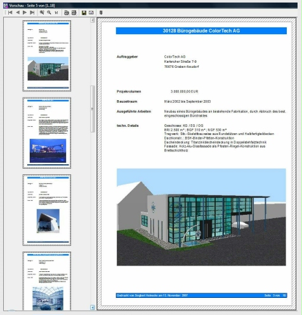Print all pages
Image resolution: width=302 pixels, height=315 pixels.
[x=74, y=13]
